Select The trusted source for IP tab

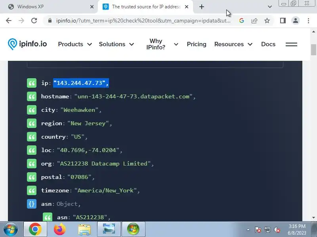pos(145,7)
